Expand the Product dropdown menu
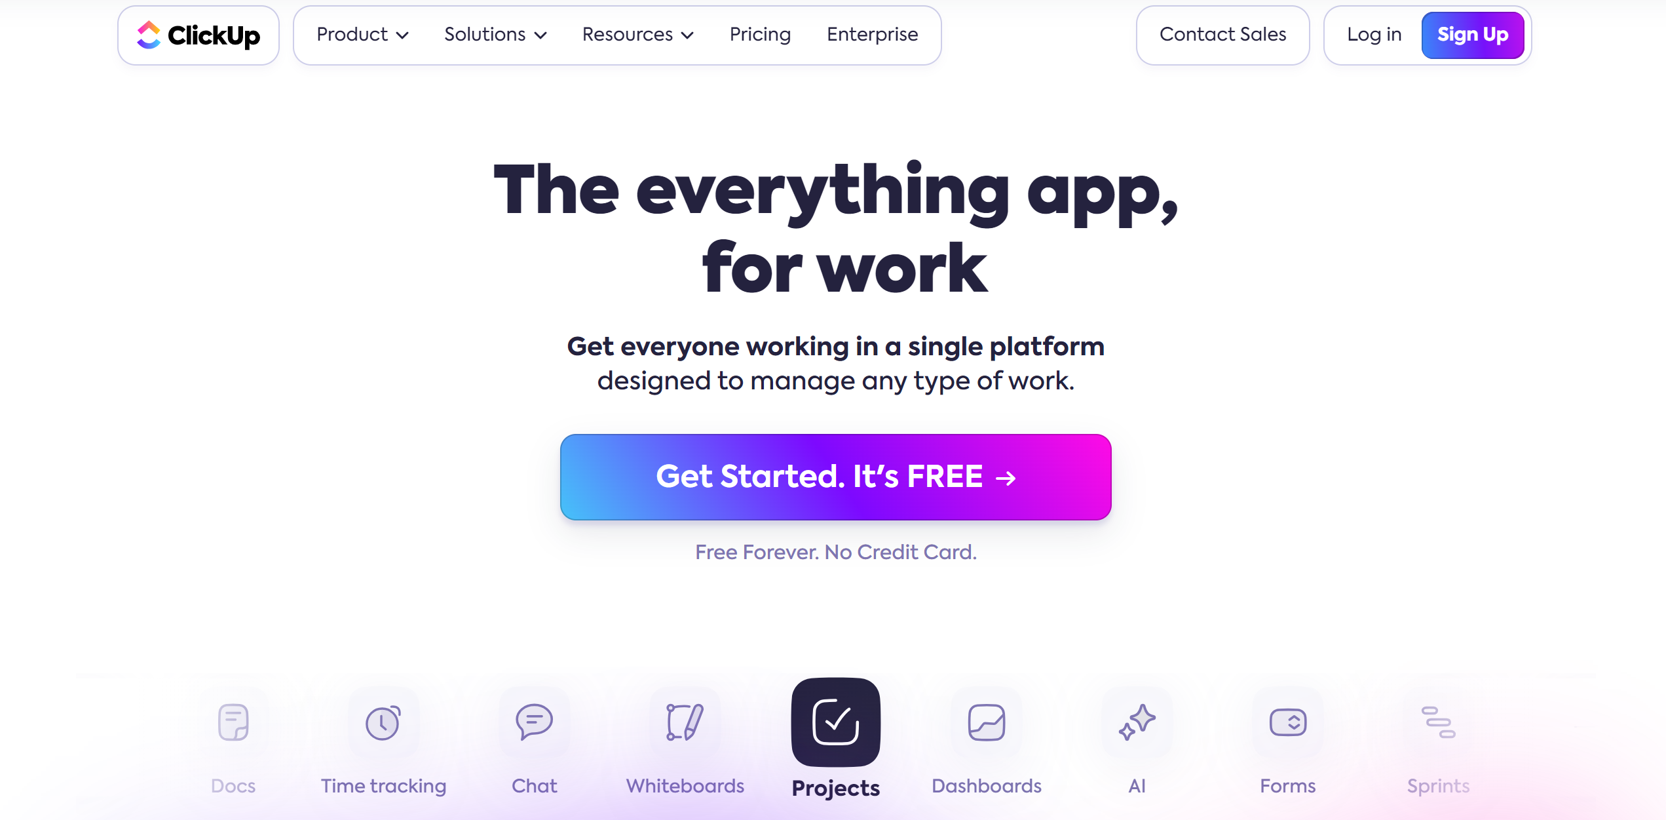 361,34
